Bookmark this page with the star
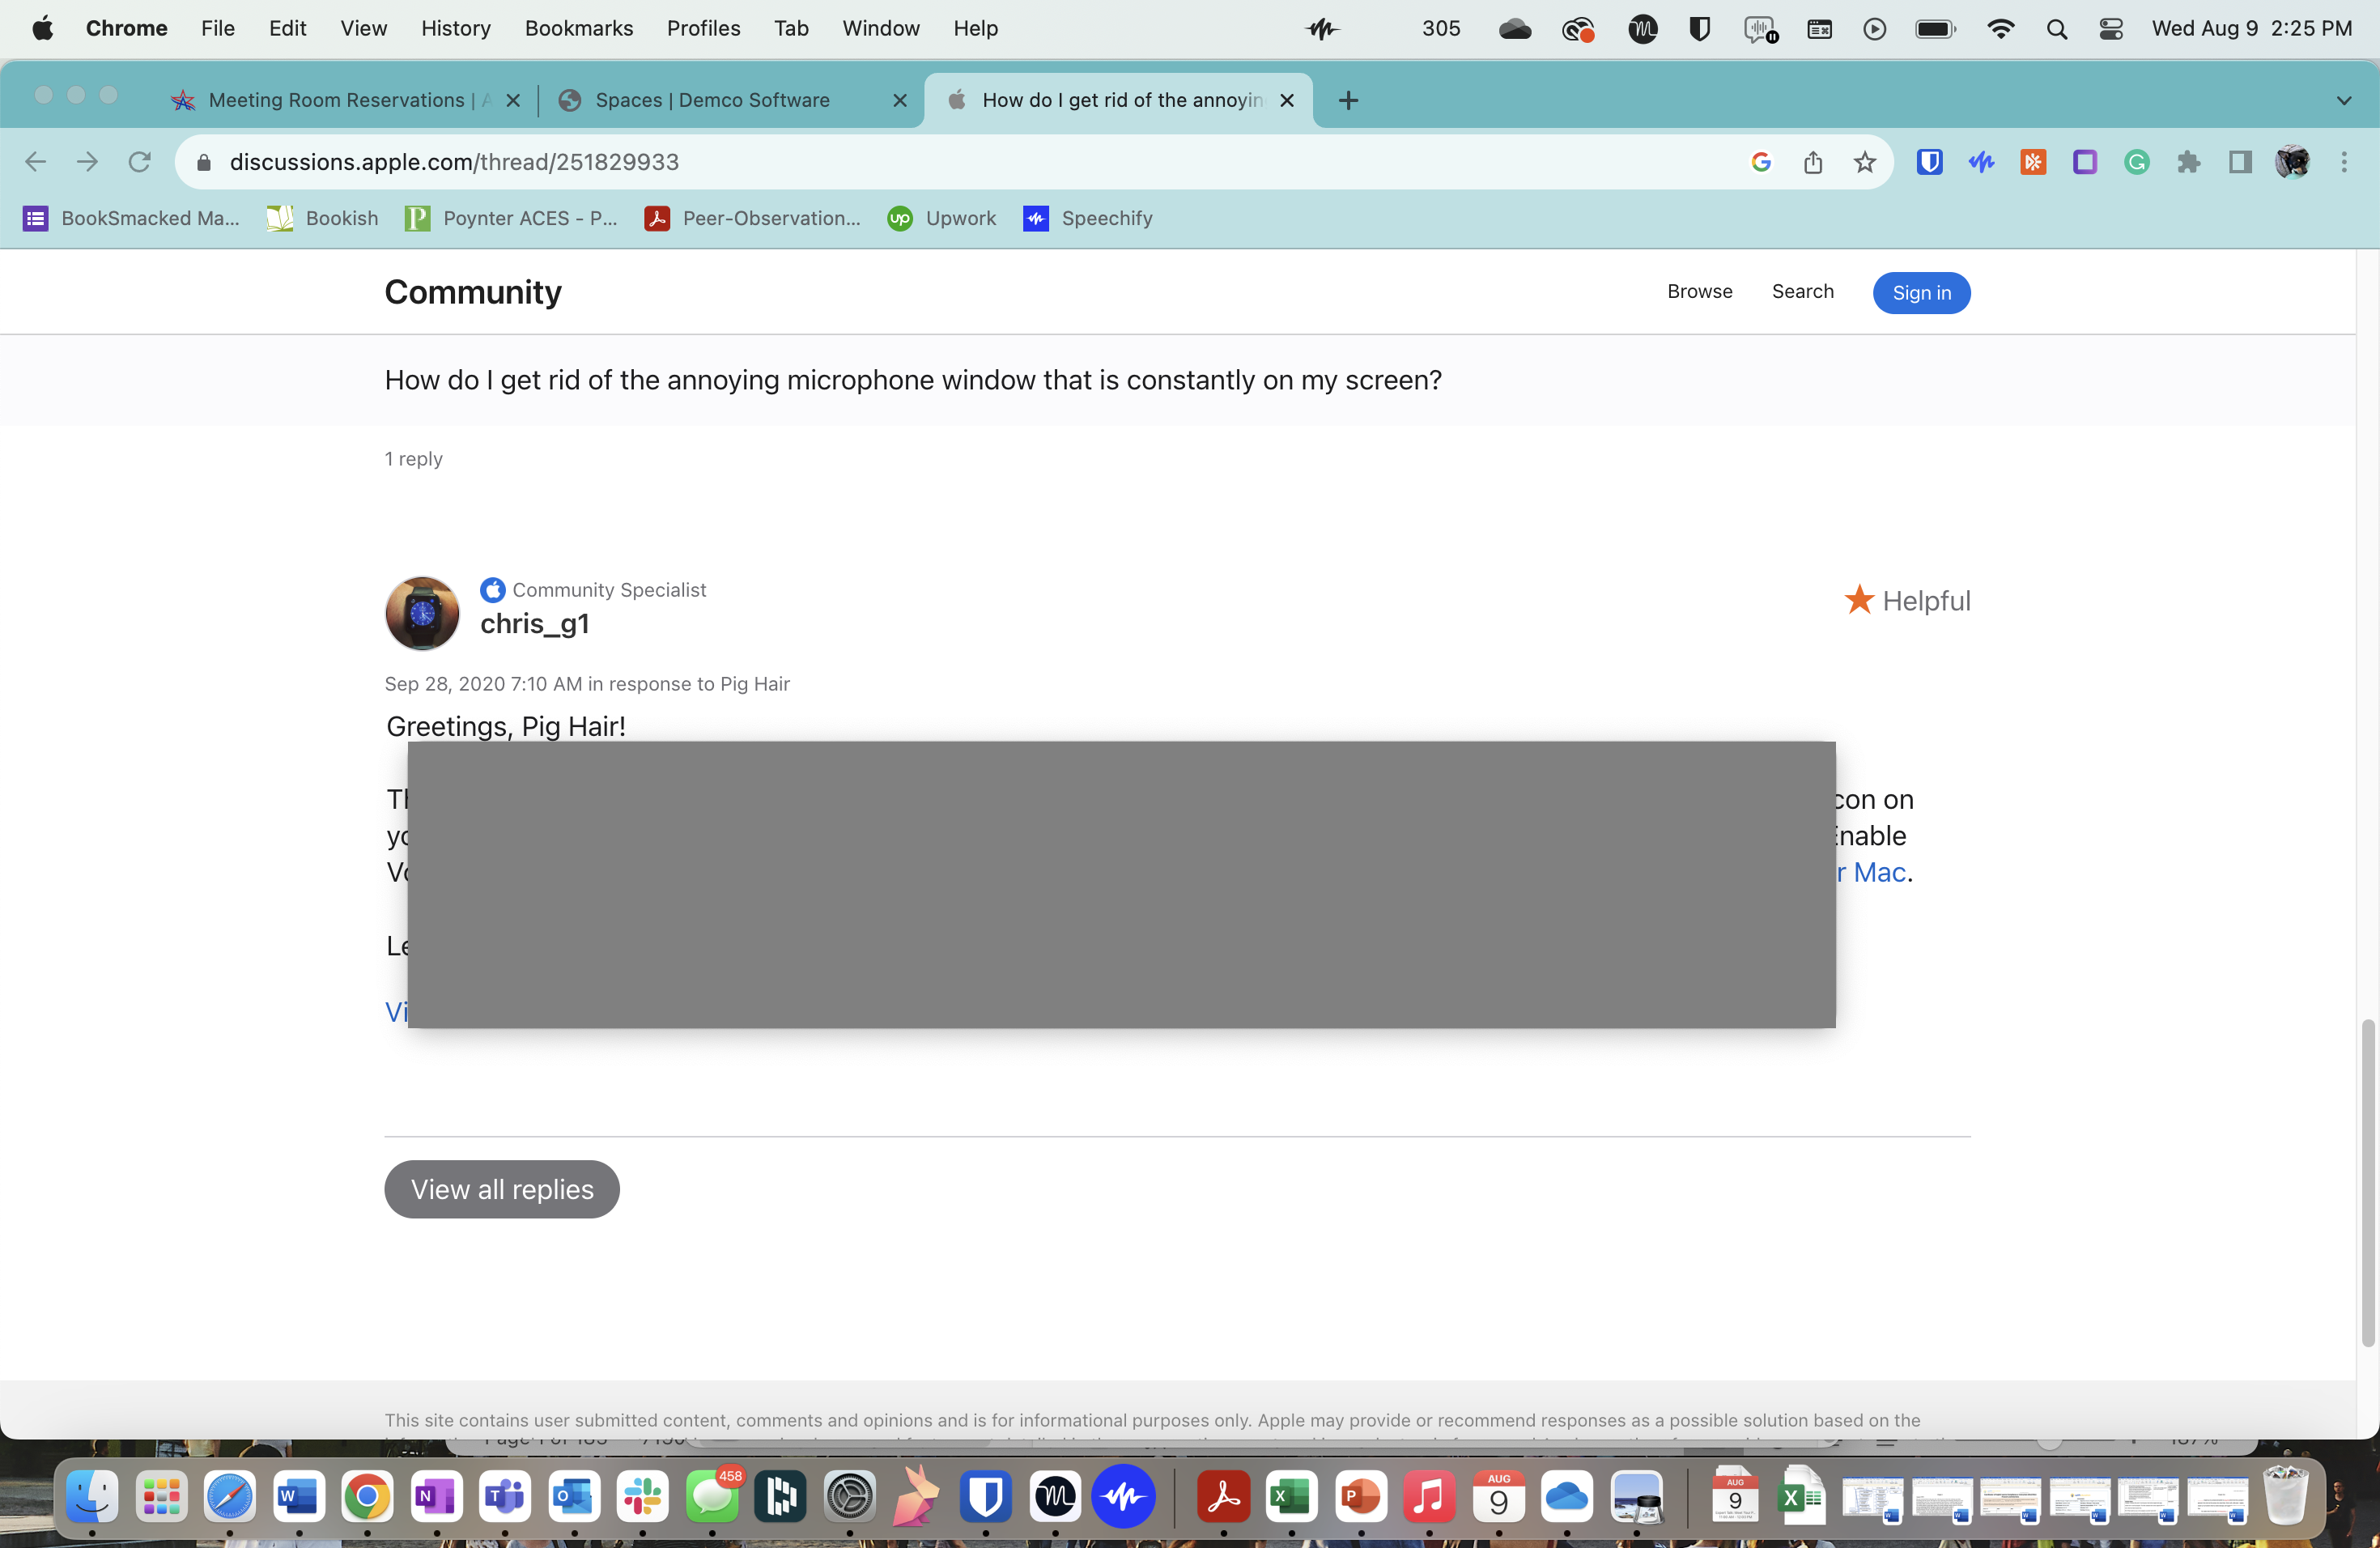 pos(1864,162)
